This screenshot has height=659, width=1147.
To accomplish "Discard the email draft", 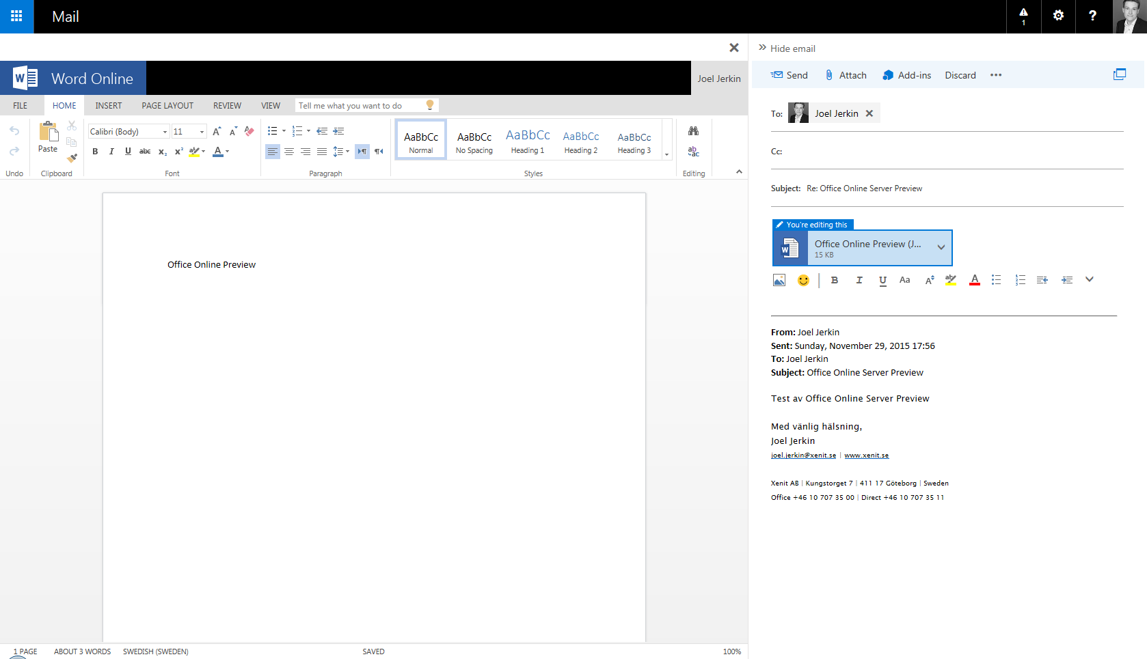I will (960, 75).
